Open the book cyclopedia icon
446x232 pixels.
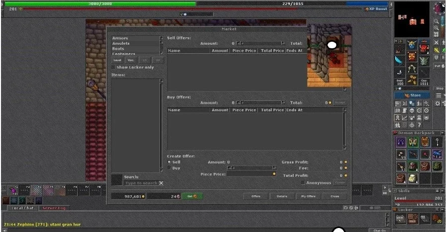[398, 110]
